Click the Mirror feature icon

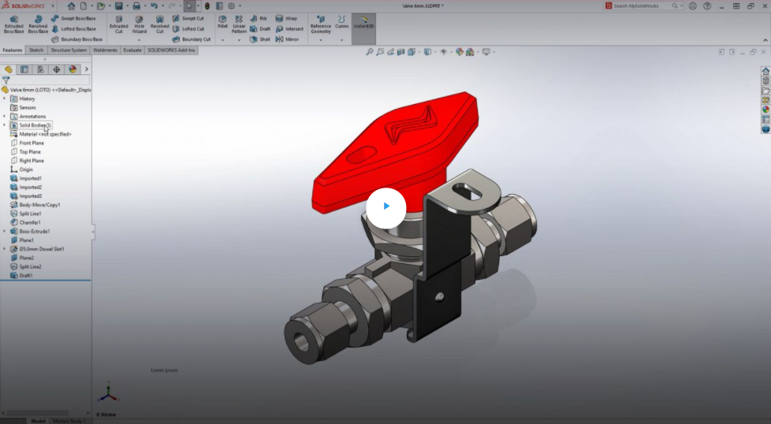tap(286, 39)
